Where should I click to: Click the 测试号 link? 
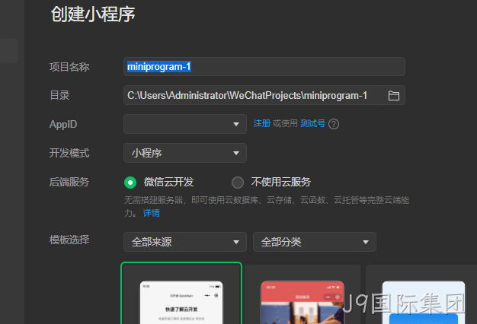[312, 123]
